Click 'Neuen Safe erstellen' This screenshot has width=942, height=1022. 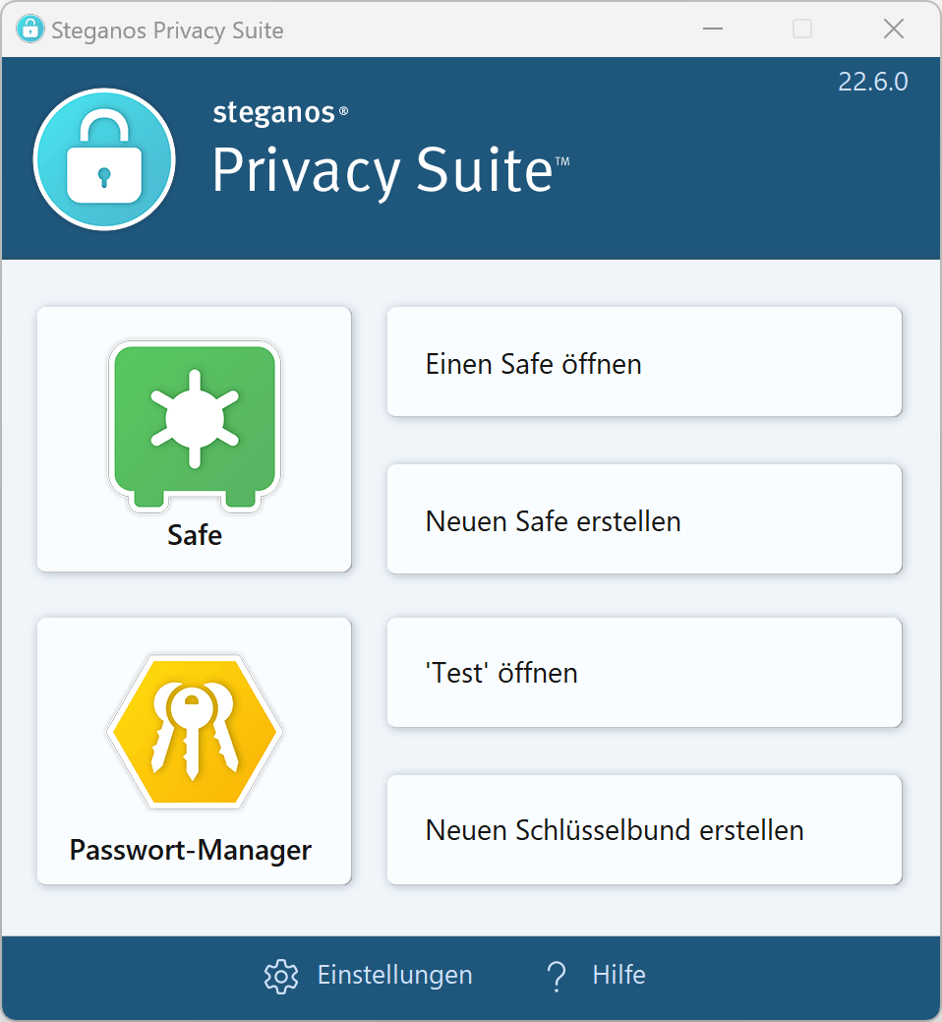point(644,519)
